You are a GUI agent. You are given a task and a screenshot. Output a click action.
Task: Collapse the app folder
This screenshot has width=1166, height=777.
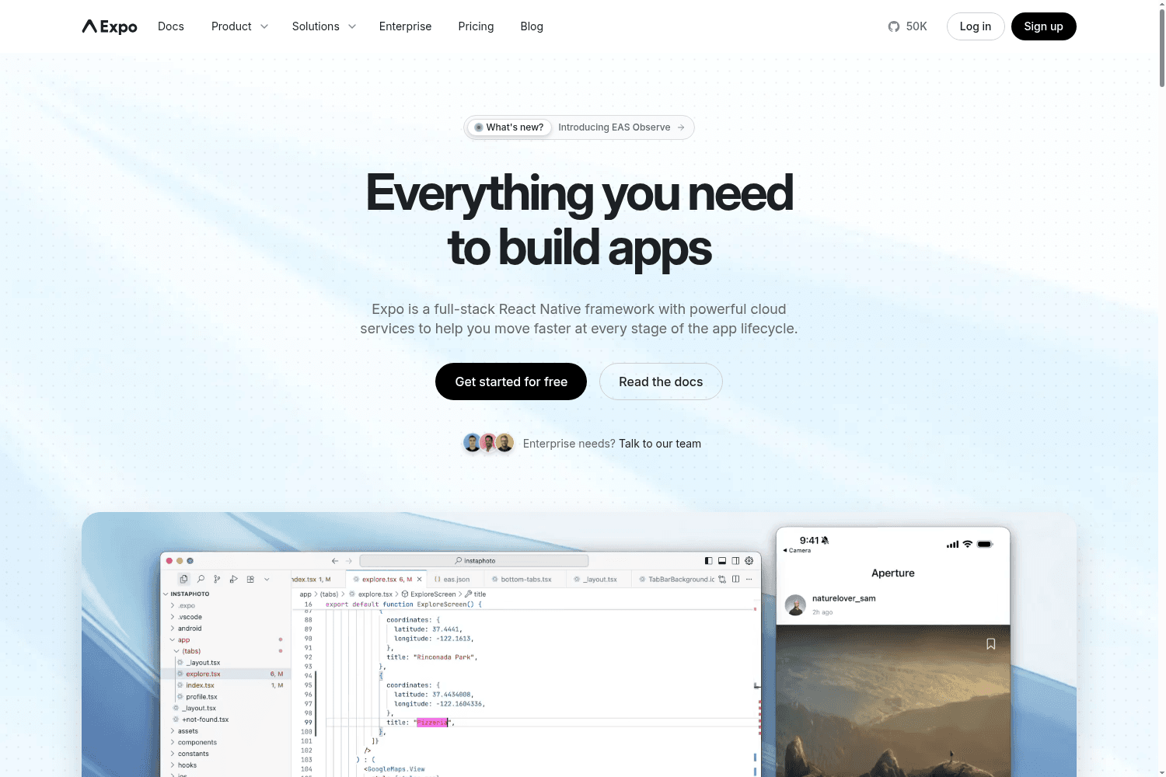tap(173, 639)
